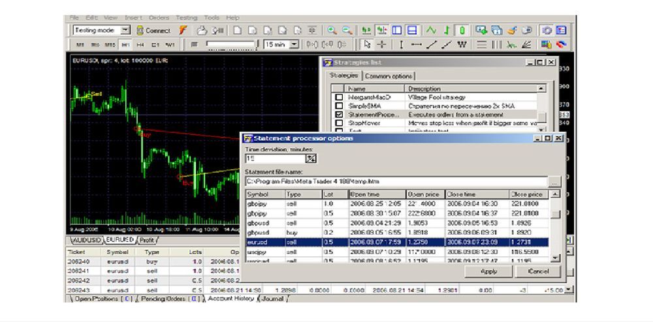Open the Testing mode dropdown

coord(126,31)
